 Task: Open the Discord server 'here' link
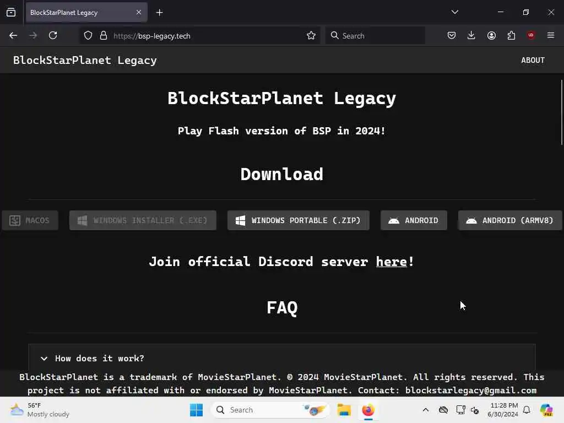point(392,262)
